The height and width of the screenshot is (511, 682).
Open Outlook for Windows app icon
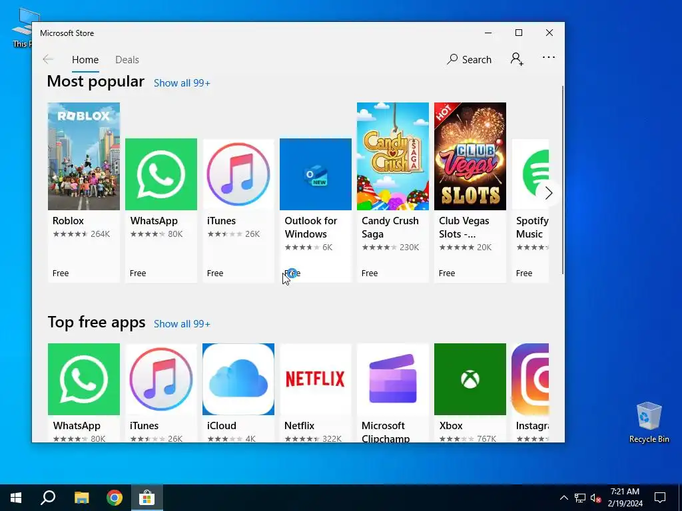pos(315,174)
